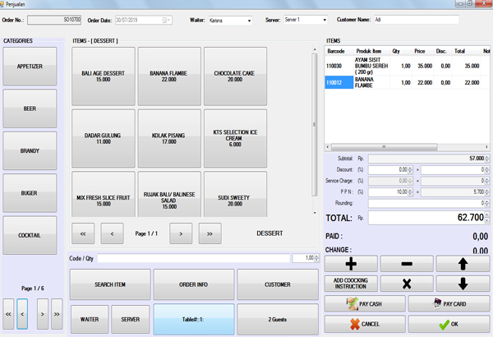Click the Search Item button
Screen dimensions: 493x337
pos(109,284)
